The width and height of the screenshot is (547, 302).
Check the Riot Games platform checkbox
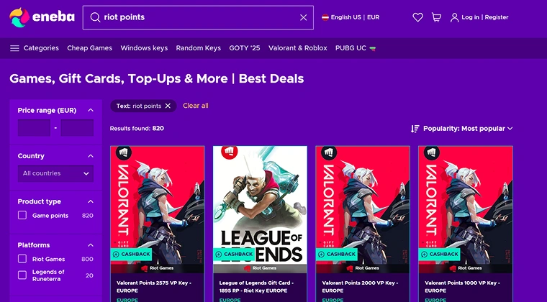pos(22,259)
